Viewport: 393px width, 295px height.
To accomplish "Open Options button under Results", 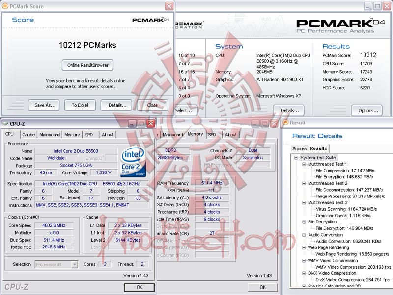I will pyautogui.click(x=367, y=110).
